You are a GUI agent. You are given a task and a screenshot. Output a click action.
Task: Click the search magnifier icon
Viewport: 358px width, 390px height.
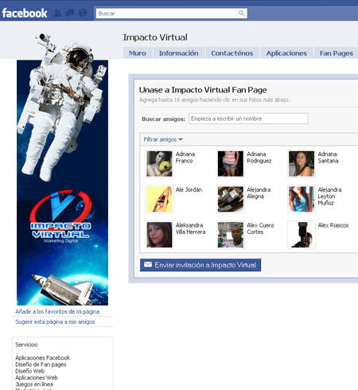pyautogui.click(x=241, y=14)
